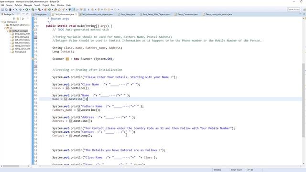Collapse the src folder node
Screen dimensions: 306x172
point(5,28)
